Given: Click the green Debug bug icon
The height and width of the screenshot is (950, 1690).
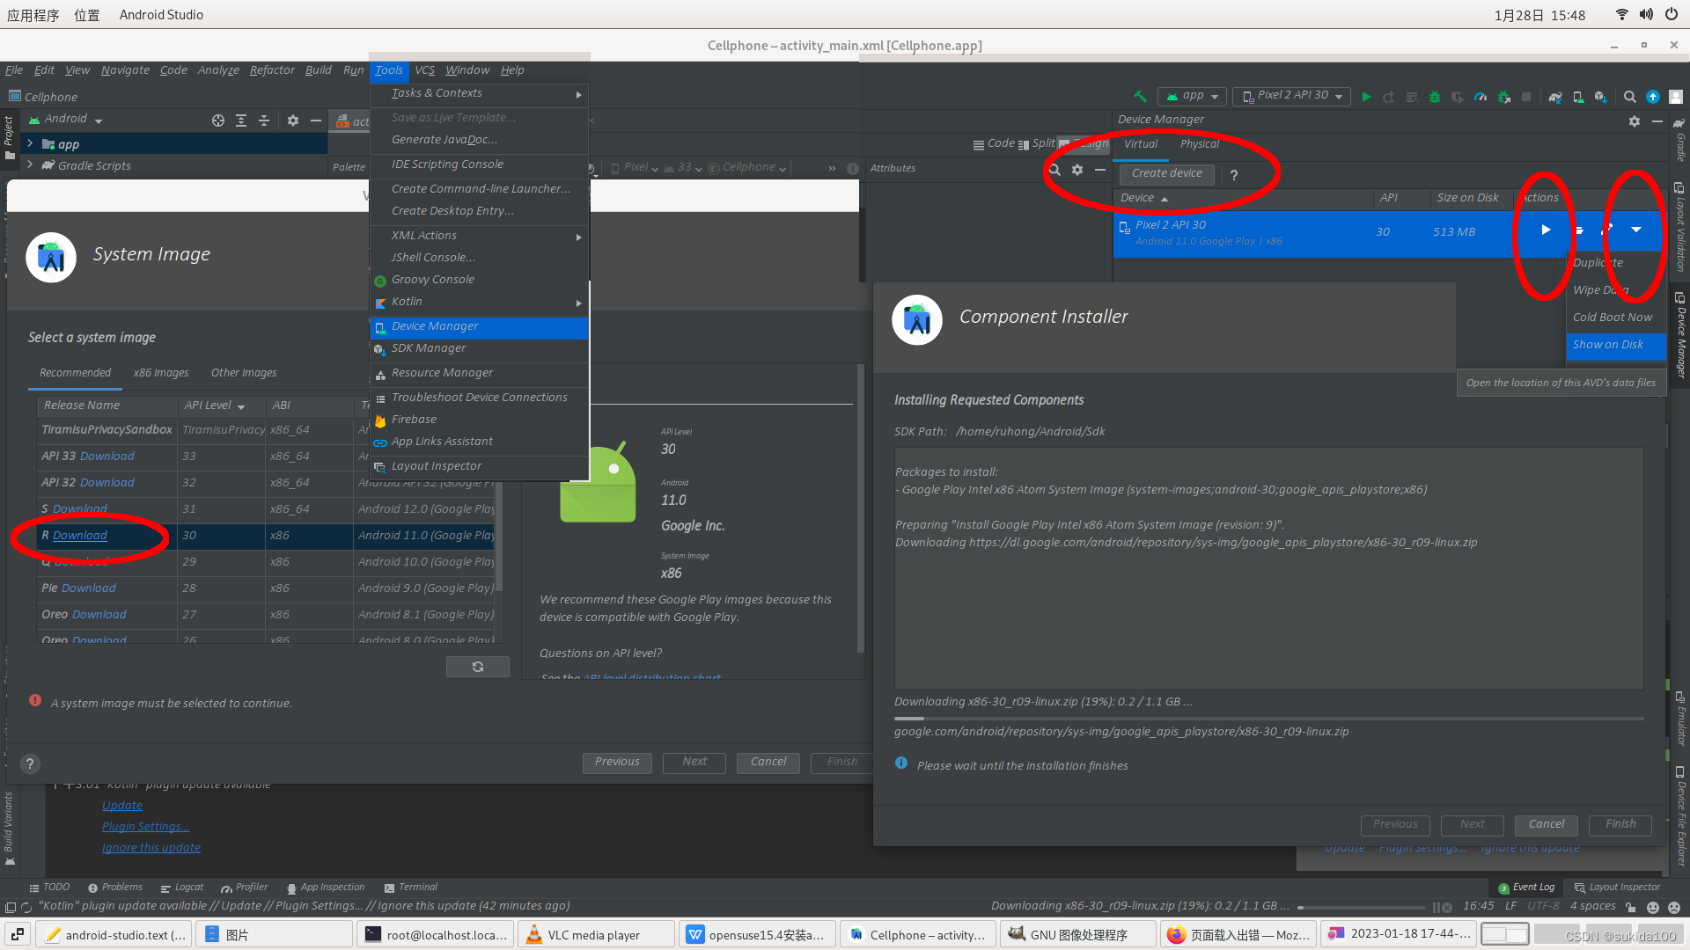Looking at the screenshot, I should click(1435, 97).
